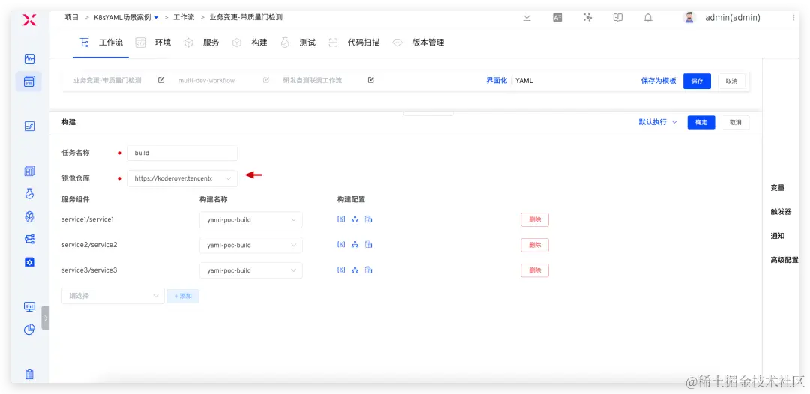Open the 请选择 service component dropdown
The height and width of the screenshot is (394, 810).
pyautogui.click(x=113, y=296)
